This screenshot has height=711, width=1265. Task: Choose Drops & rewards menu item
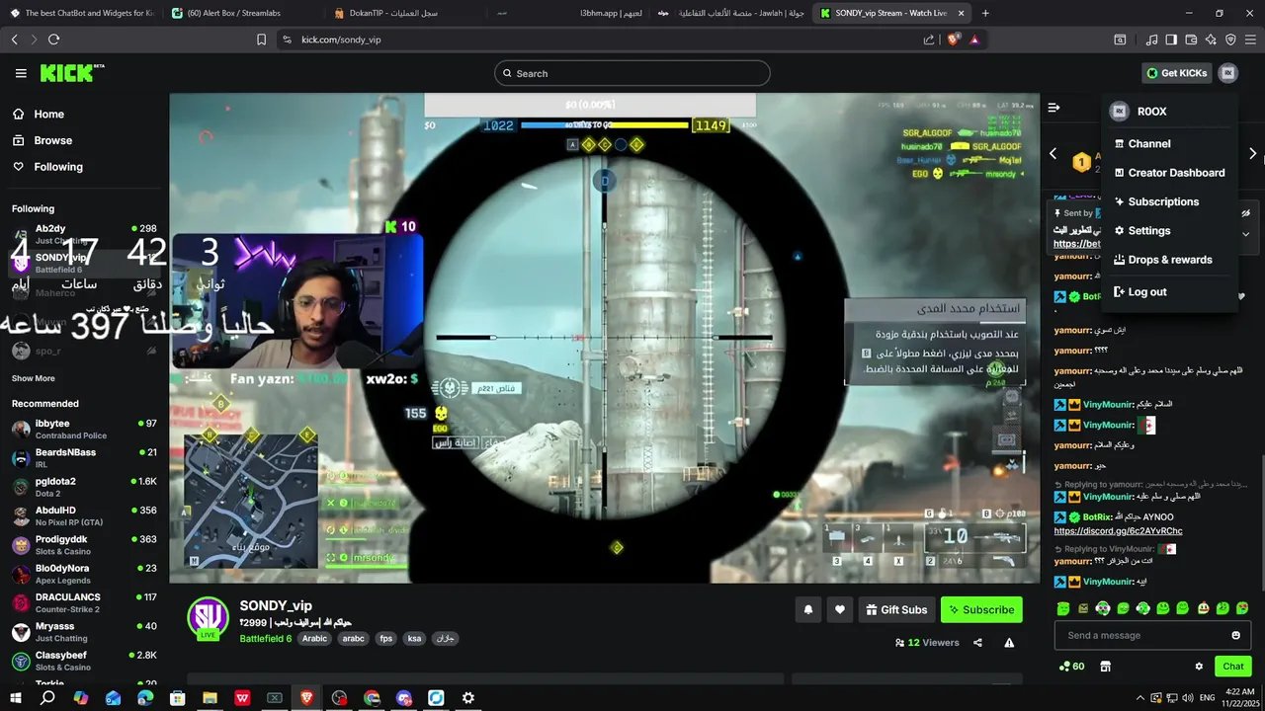1169,260
